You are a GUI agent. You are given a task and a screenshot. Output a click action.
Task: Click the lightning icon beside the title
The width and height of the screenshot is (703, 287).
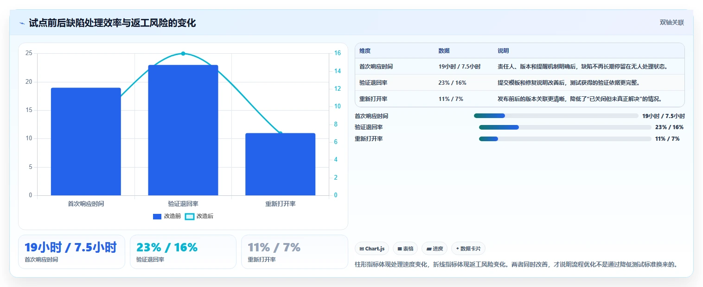pos(22,23)
